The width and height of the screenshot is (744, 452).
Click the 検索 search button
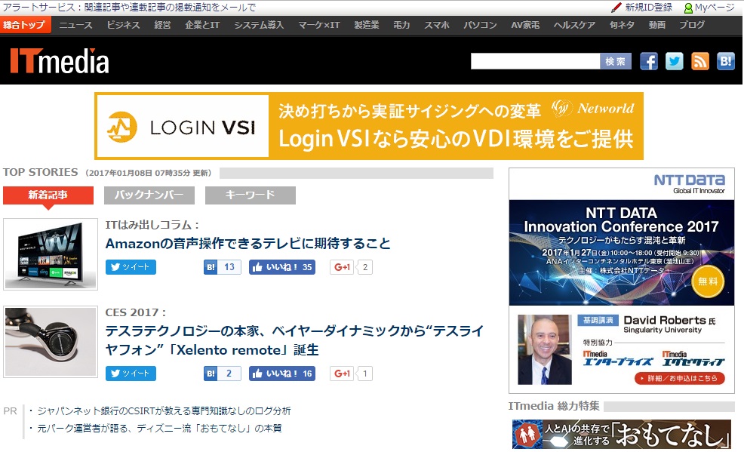click(x=616, y=61)
